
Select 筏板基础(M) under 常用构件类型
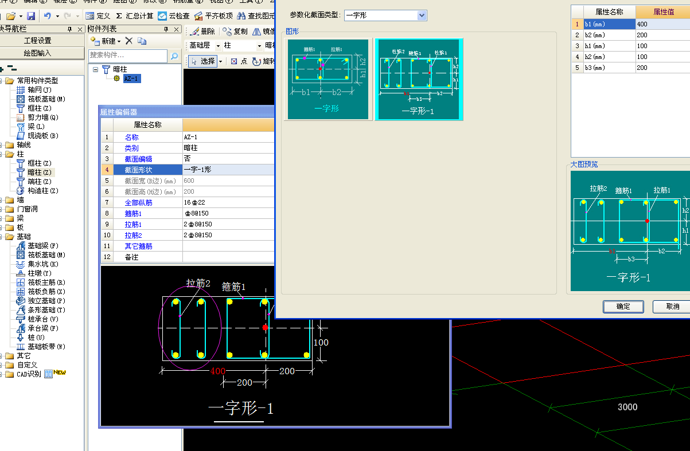(40, 99)
